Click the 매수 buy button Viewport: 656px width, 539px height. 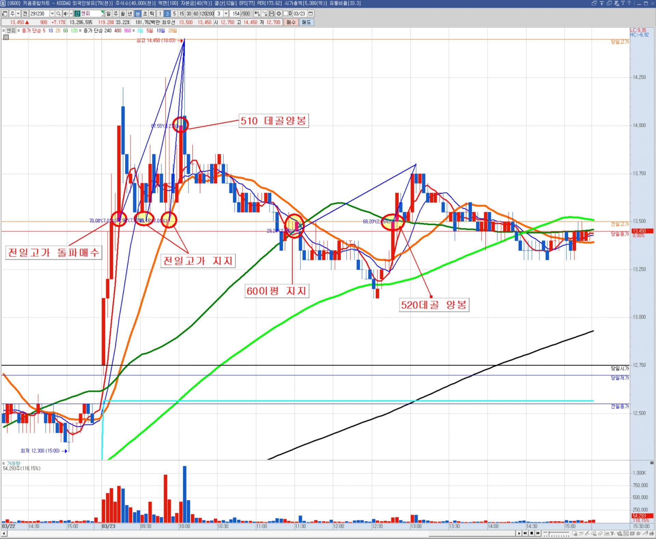[x=291, y=22]
